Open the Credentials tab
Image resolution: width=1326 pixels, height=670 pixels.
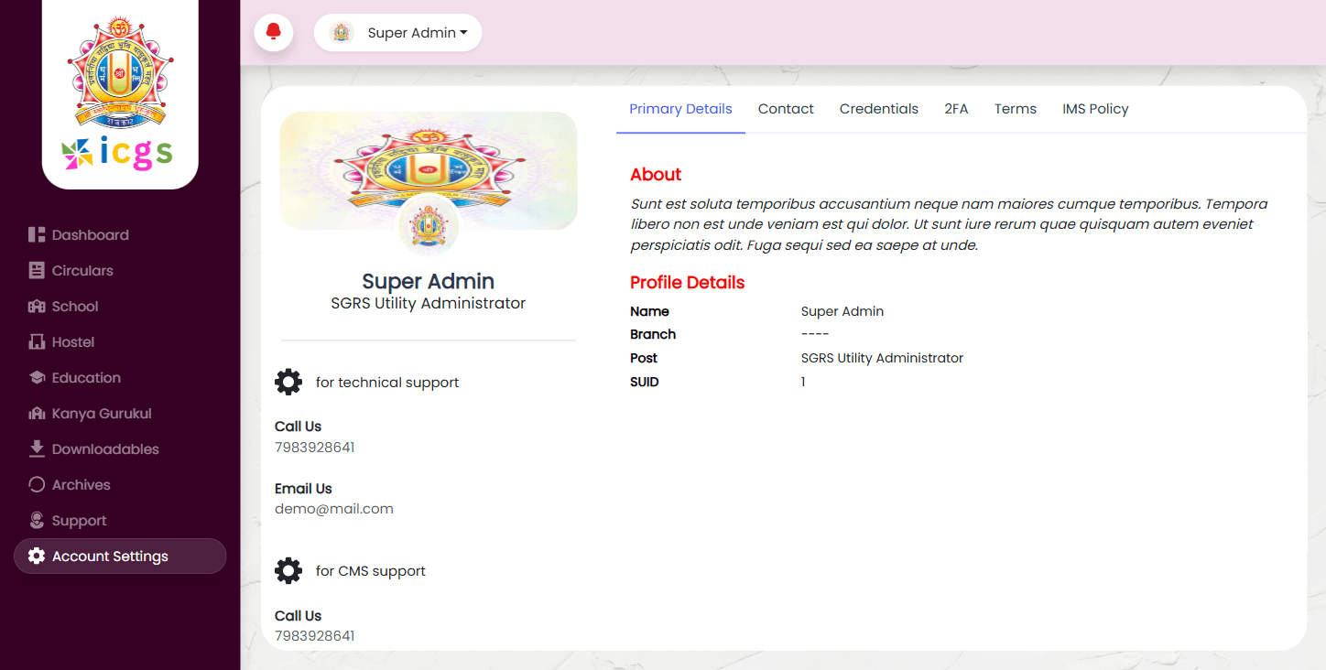(x=878, y=109)
